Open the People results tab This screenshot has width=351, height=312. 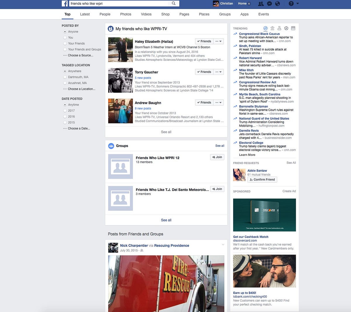(x=105, y=14)
